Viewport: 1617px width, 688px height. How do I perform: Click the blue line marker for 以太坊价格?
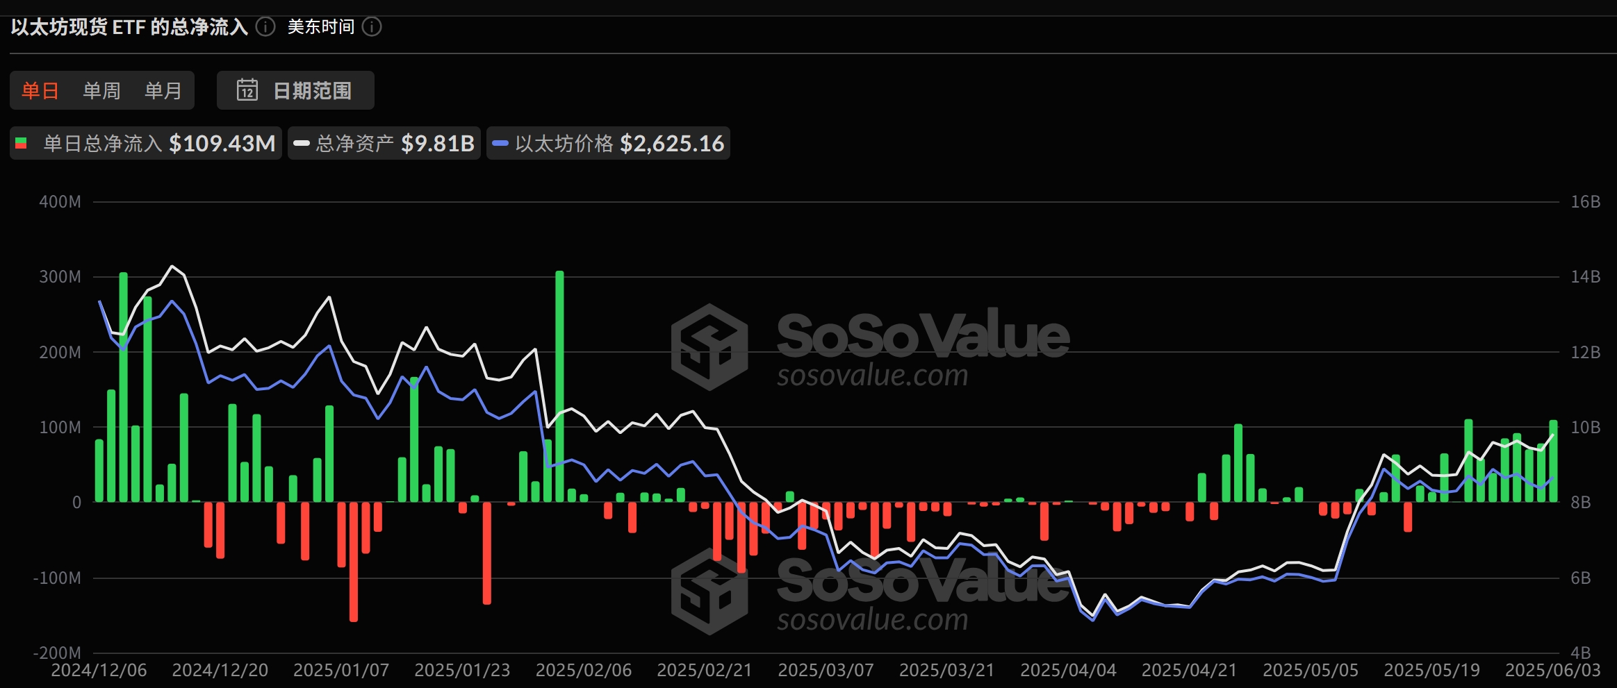click(500, 144)
